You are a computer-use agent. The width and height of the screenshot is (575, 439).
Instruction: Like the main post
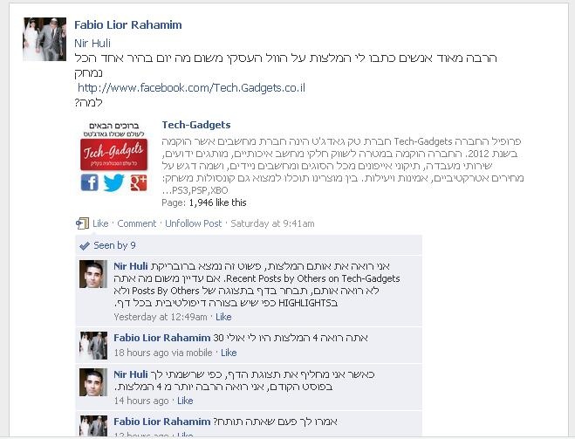pyautogui.click(x=100, y=223)
